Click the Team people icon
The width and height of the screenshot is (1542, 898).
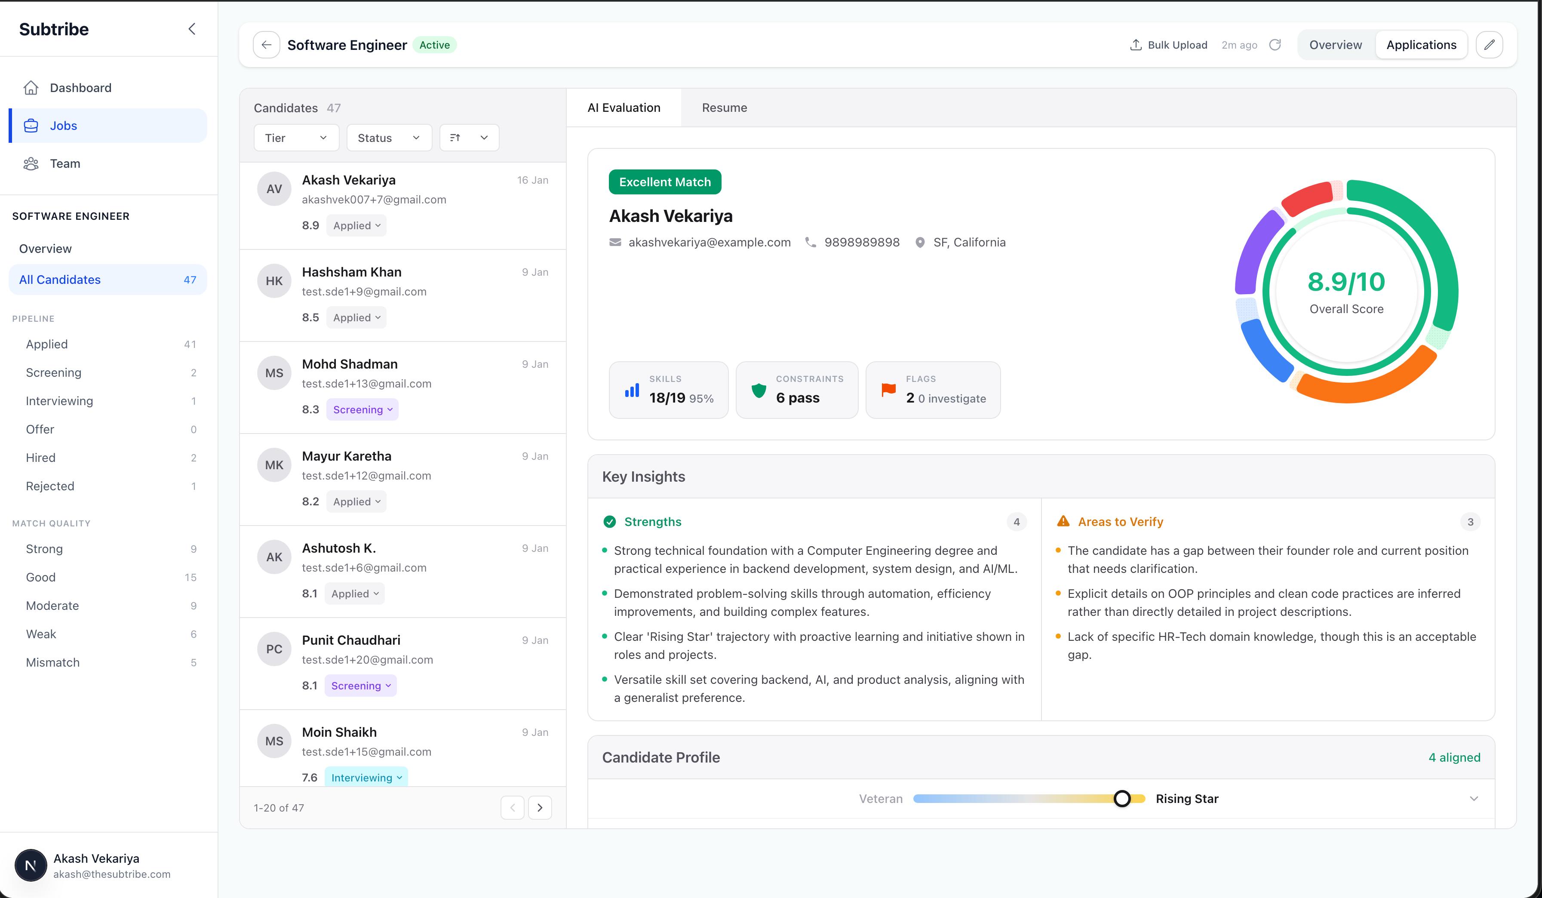[x=31, y=163]
